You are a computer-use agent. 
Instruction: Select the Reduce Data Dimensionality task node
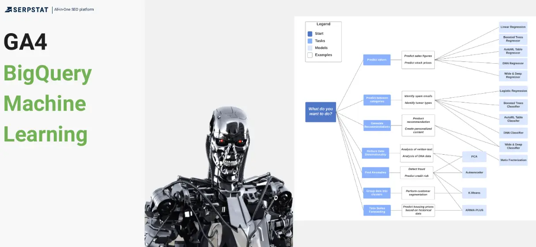pos(375,153)
